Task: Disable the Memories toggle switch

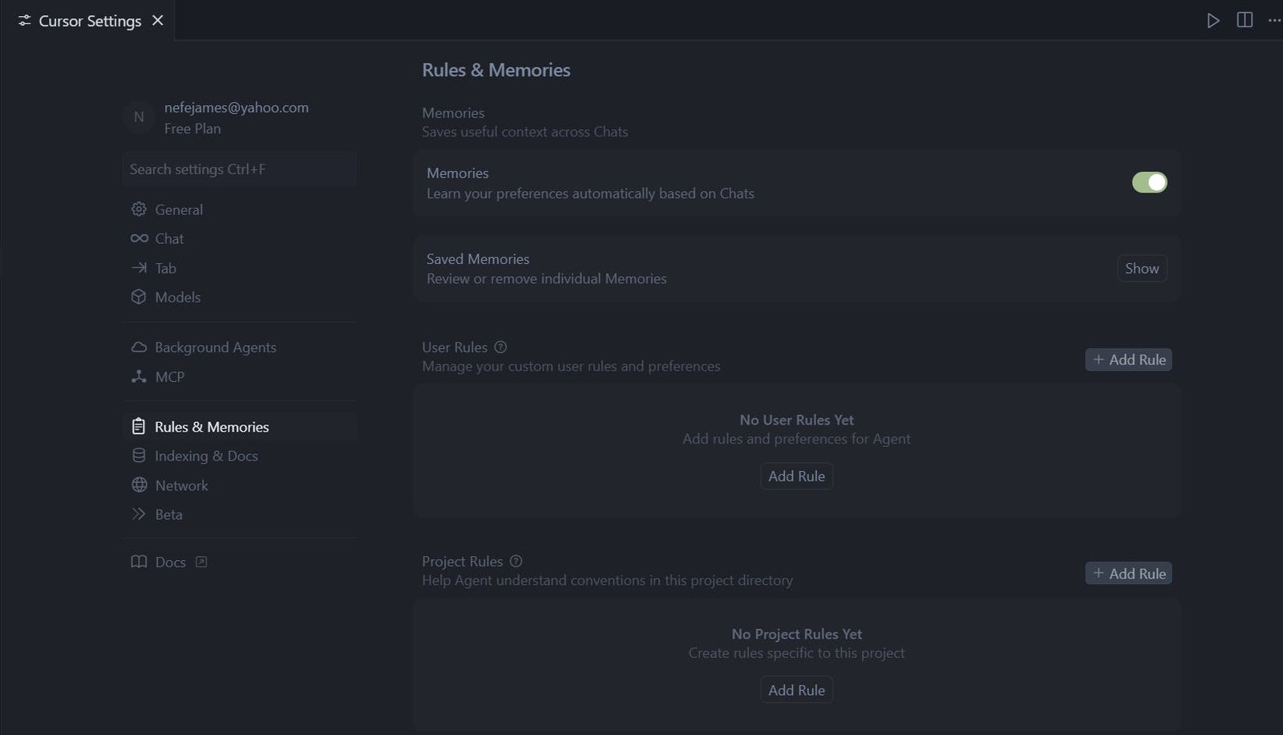Action: [1148, 183]
